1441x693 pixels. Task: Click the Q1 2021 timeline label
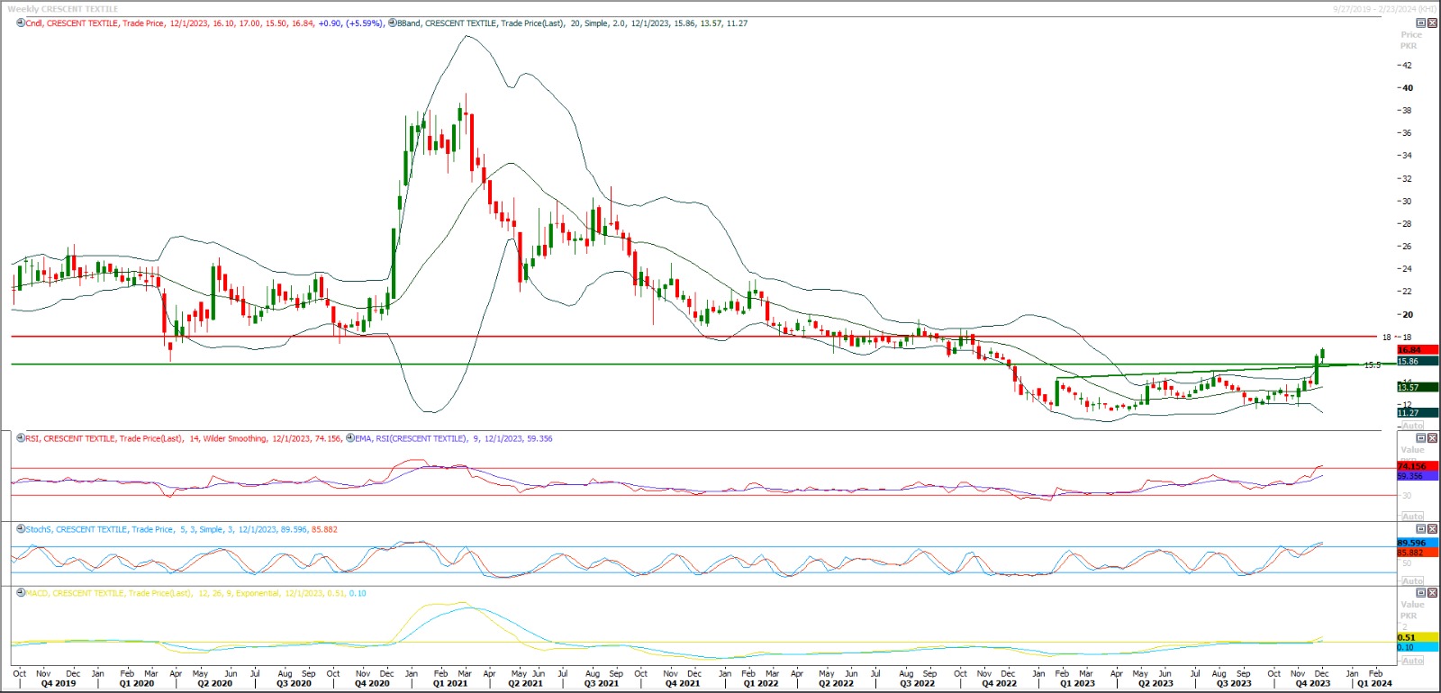tap(450, 683)
